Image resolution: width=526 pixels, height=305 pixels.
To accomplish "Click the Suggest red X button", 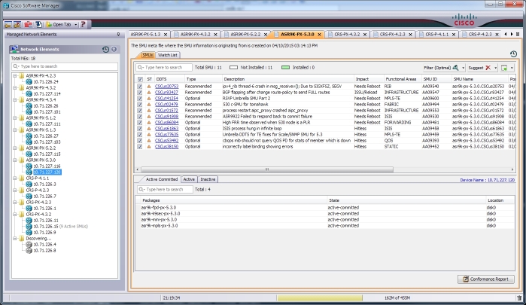I will click(479, 68).
